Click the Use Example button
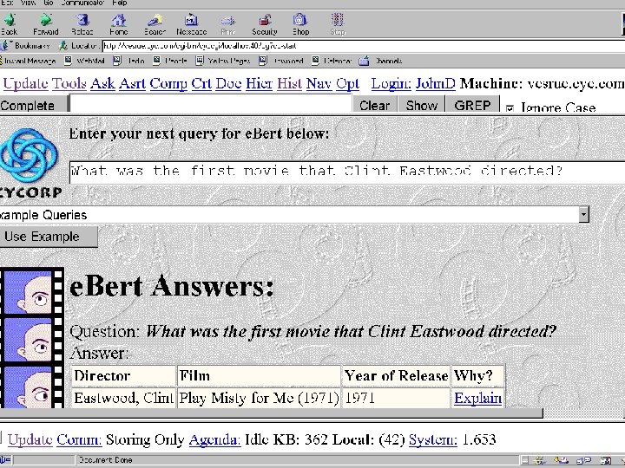 coord(48,237)
